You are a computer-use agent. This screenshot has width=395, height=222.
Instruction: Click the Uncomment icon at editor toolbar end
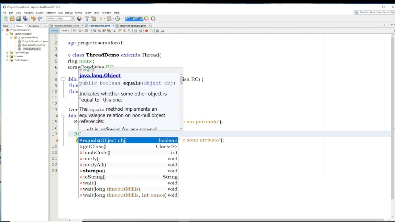coord(162,31)
